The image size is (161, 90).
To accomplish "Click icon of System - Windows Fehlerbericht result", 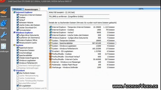I will coord(50,48).
